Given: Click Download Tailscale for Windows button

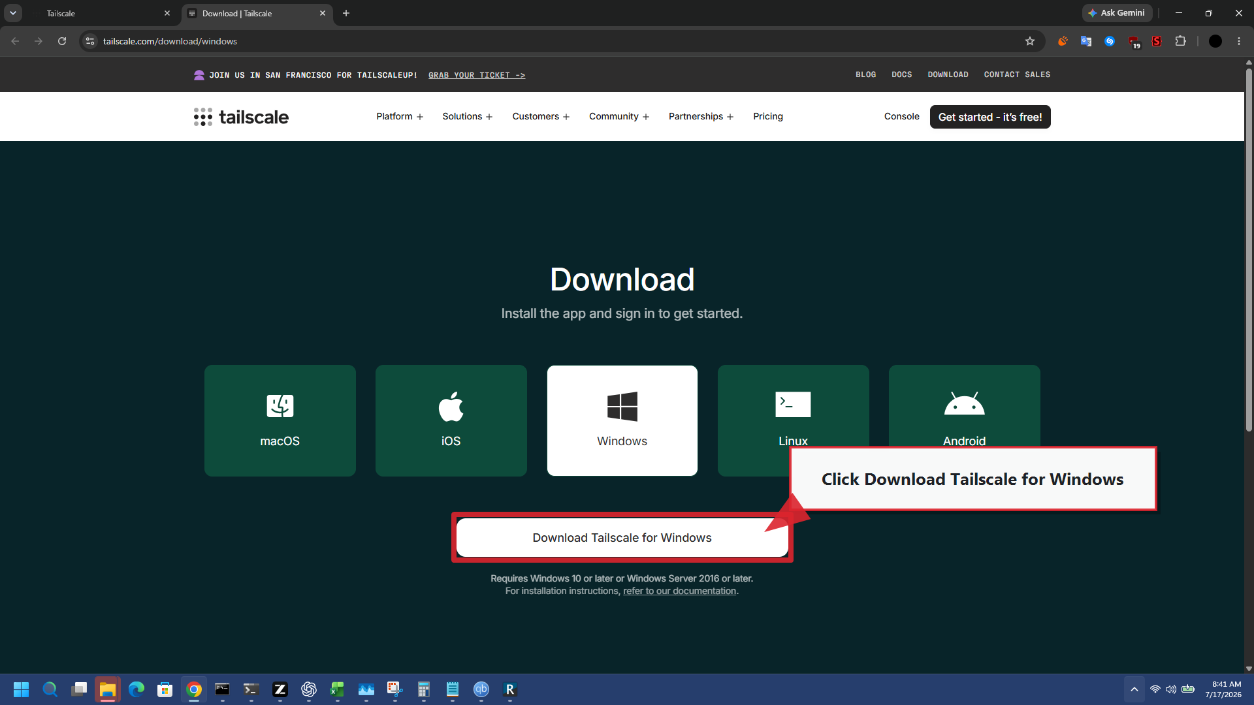Looking at the screenshot, I should [622, 537].
